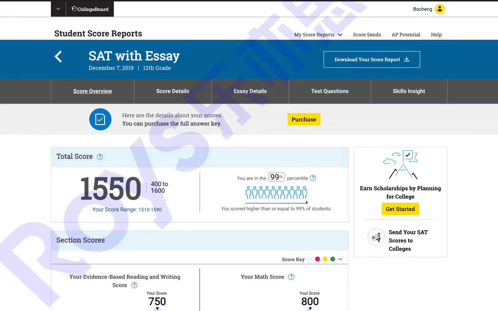Click the Total Score help question icon
498x311 pixels.
tap(100, 157)
